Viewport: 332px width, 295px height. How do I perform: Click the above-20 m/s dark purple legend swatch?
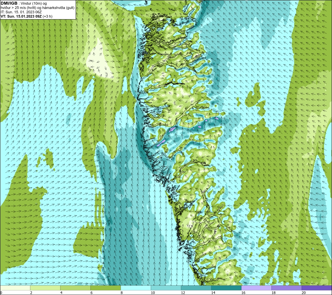coord(316,288)
